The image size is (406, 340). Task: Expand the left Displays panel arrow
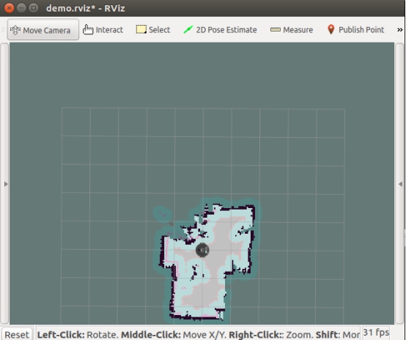tap(6, 184)
